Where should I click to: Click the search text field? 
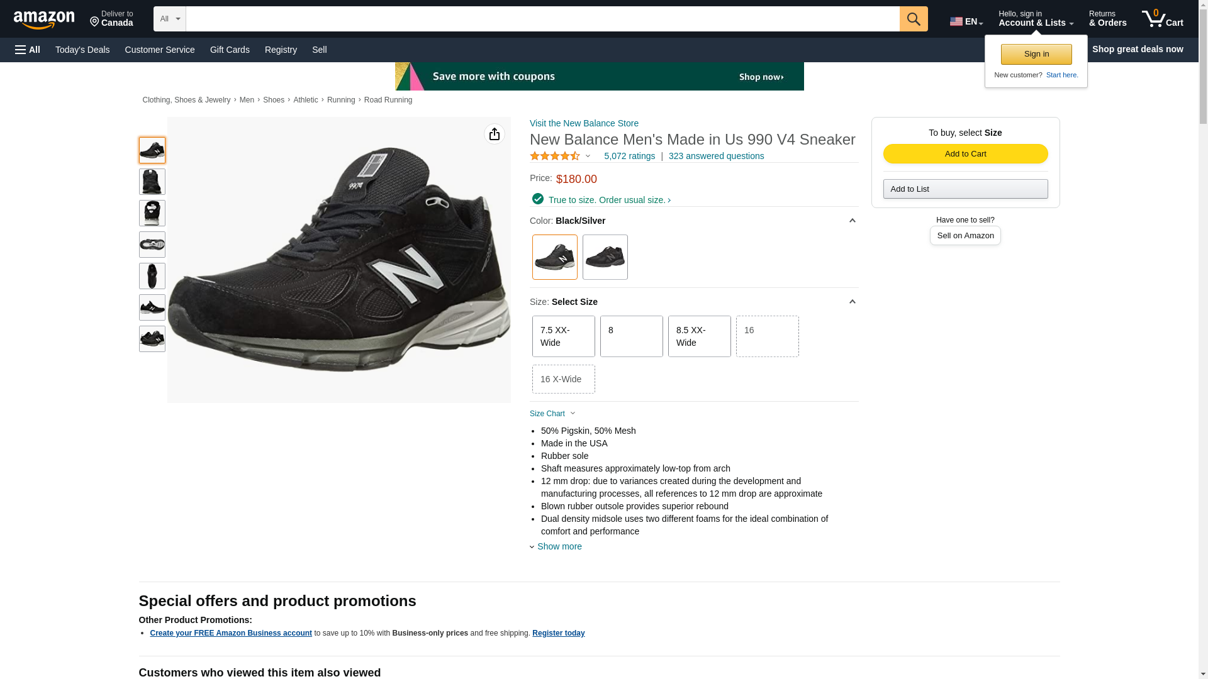pyautogui.click(x=542, y=19)
